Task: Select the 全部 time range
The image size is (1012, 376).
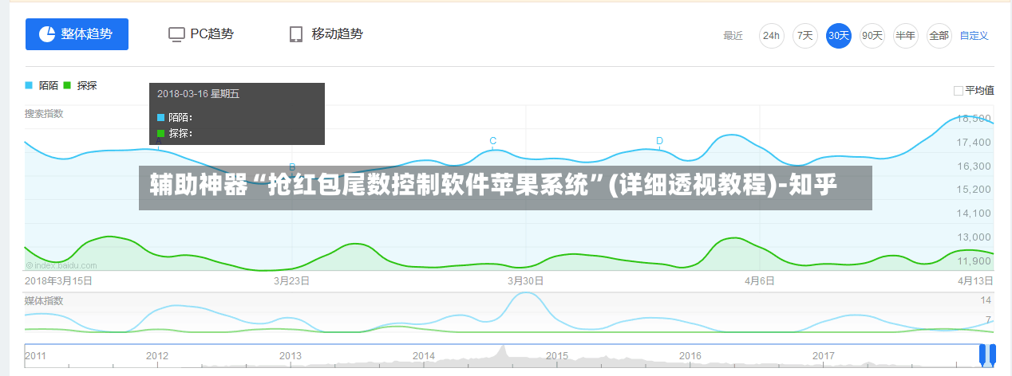Action: tap(939, 36)
